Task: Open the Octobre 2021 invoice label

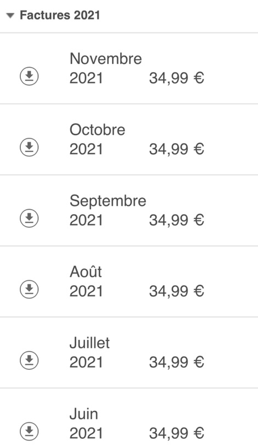Action: [98, 139]
